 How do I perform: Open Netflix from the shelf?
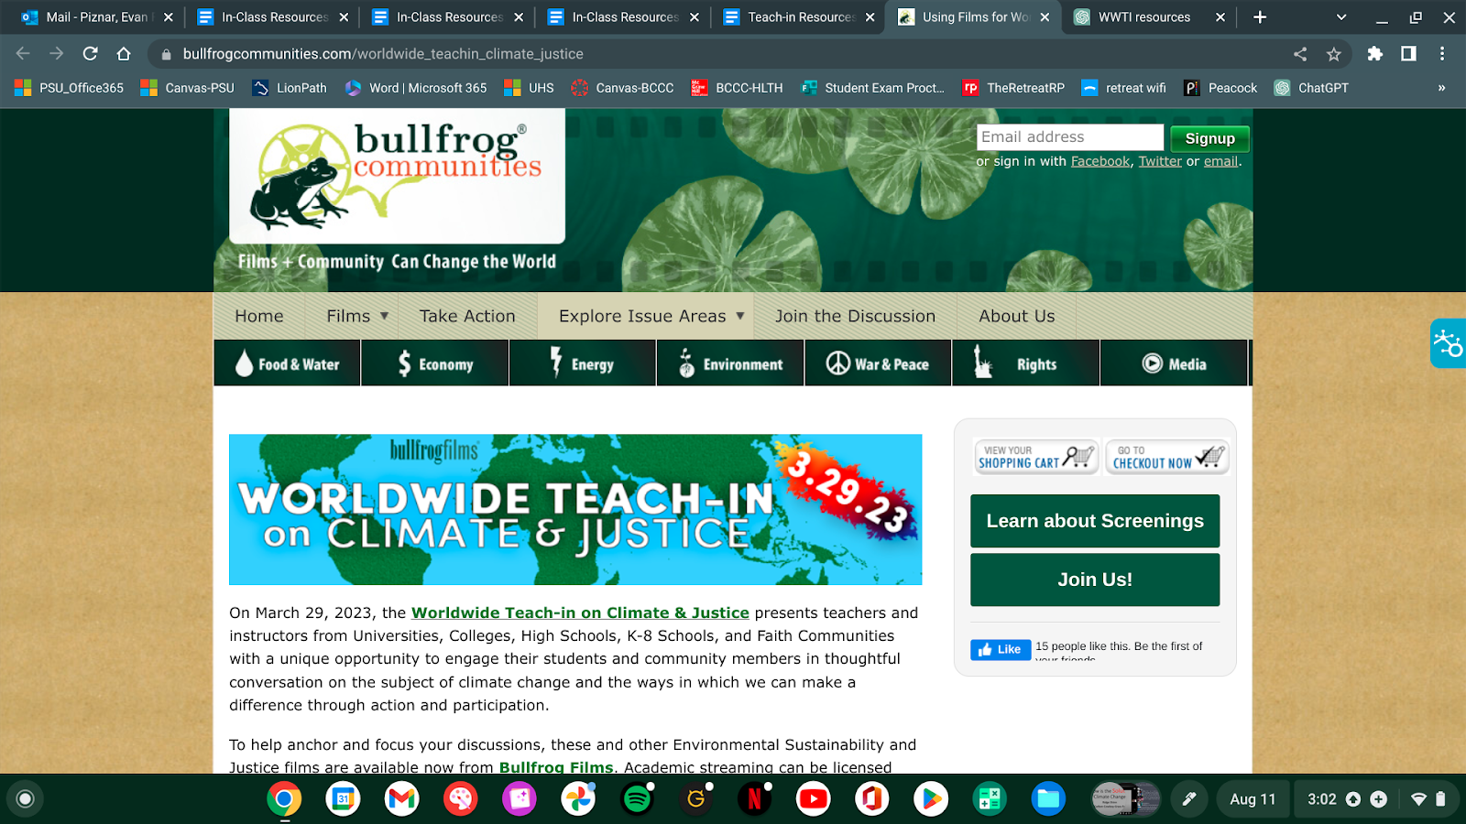[x=754, y=799]
